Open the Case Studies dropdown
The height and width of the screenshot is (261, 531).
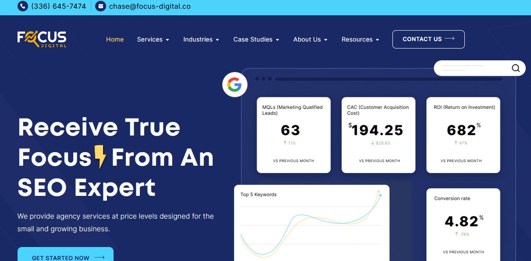click(x=256, y=39)
